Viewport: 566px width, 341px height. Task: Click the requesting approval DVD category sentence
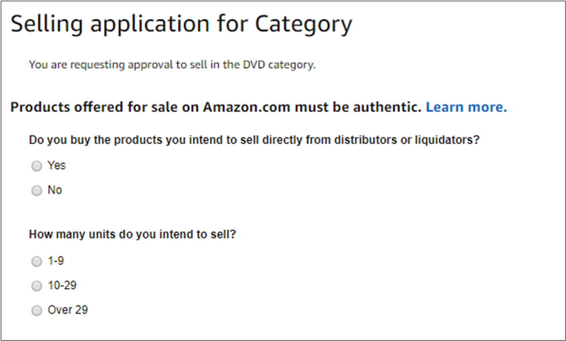(x=172, y=65)
